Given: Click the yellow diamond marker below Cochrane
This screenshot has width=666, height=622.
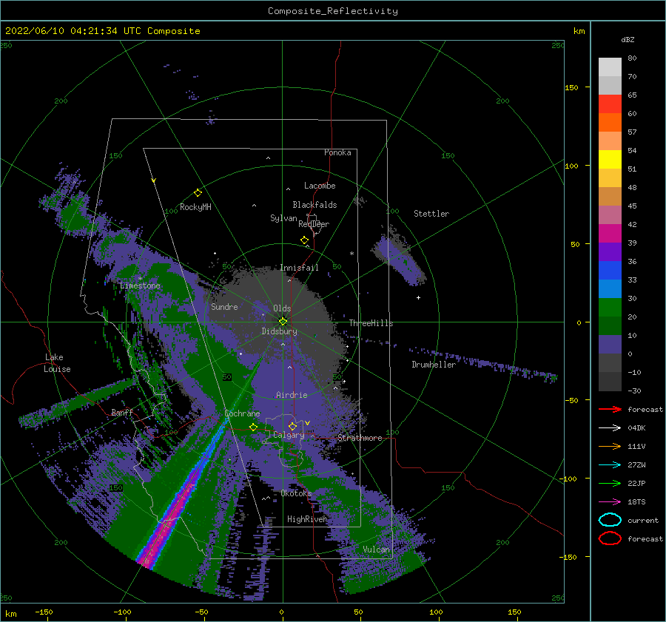Looking at the screenshot, I should tap(253, 427).
